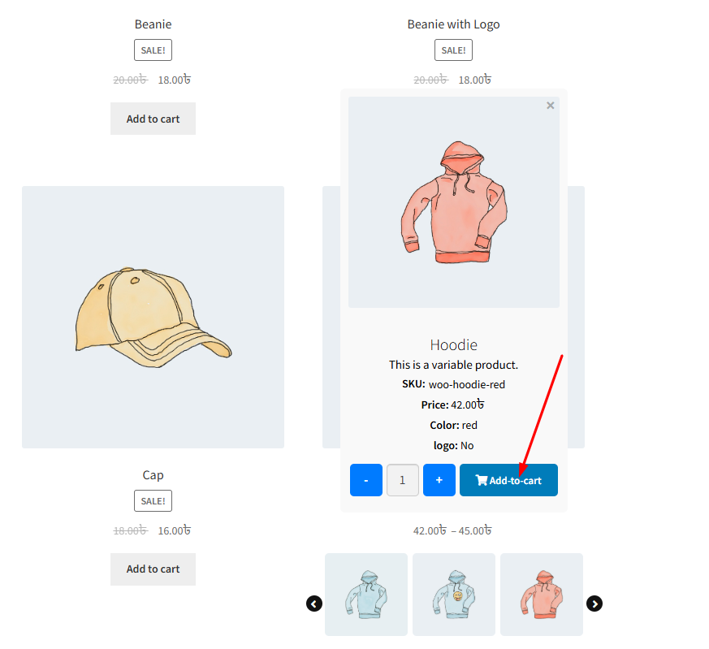Decrease quantity with minus button
Viewport: 709px width, 649px height.
365,480
